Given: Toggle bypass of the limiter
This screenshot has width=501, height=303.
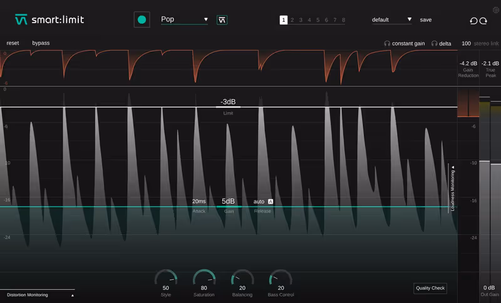Looking at the screenshot, I should tap(41, 43).
